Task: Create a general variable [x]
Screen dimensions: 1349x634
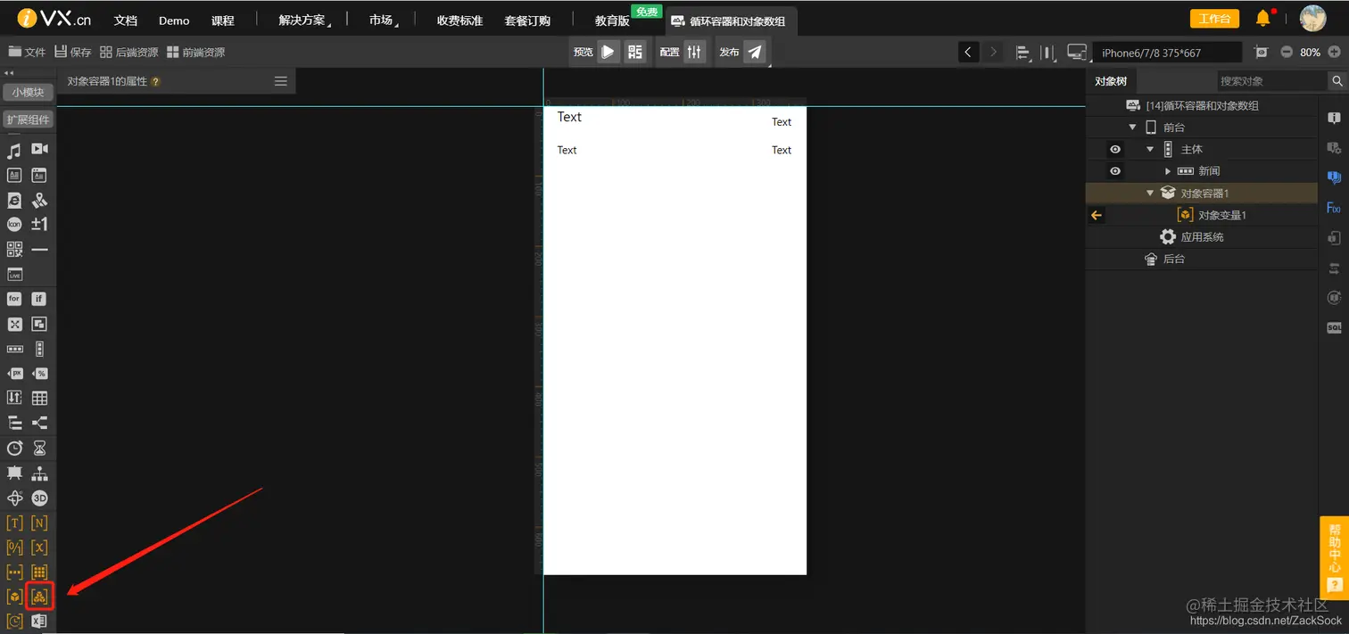Action: point(39,548)
